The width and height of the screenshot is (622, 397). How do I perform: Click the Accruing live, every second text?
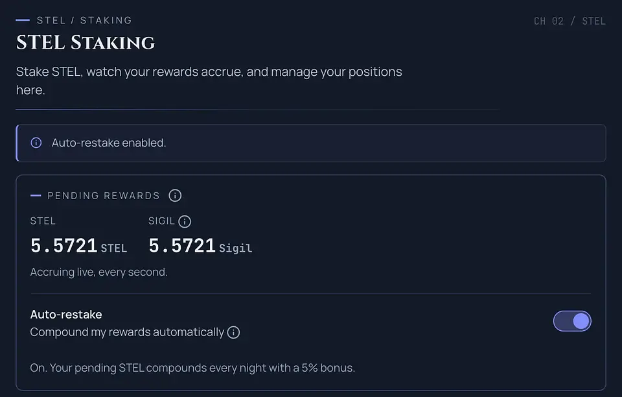[x=98, y=272]
